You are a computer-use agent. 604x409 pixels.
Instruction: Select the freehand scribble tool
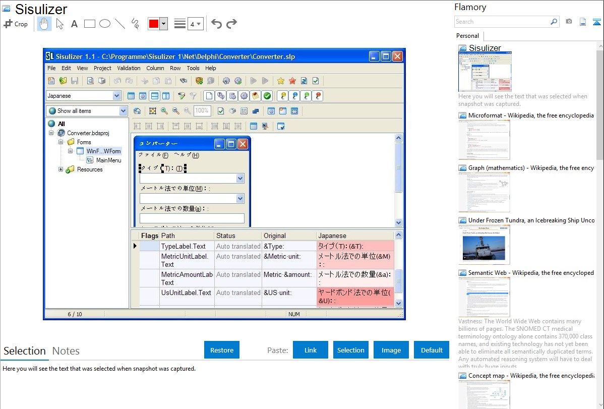[135, 24]
